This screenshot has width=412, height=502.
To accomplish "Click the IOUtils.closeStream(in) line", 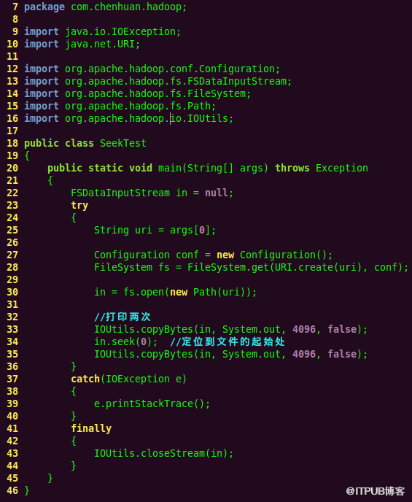I will pyautogui.click(x=164, y=454).
